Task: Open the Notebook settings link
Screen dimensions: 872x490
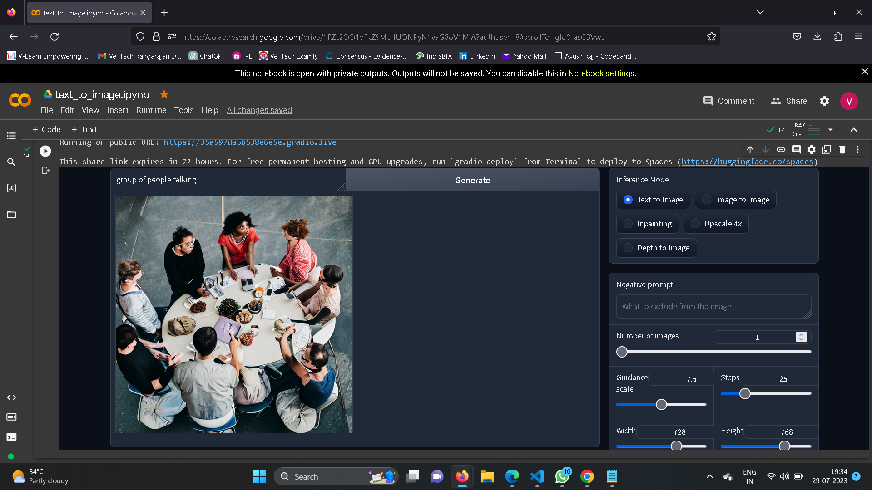Action: click(601, 73)
